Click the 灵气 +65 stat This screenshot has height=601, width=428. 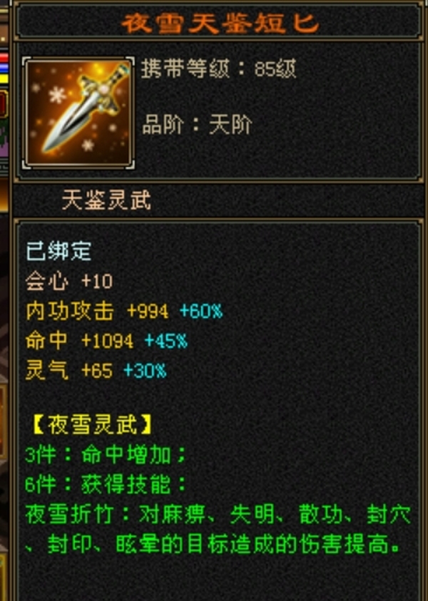click(x=69, y=371)
